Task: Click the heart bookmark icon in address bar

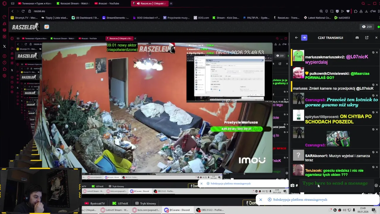Action: tap(348, 11)
